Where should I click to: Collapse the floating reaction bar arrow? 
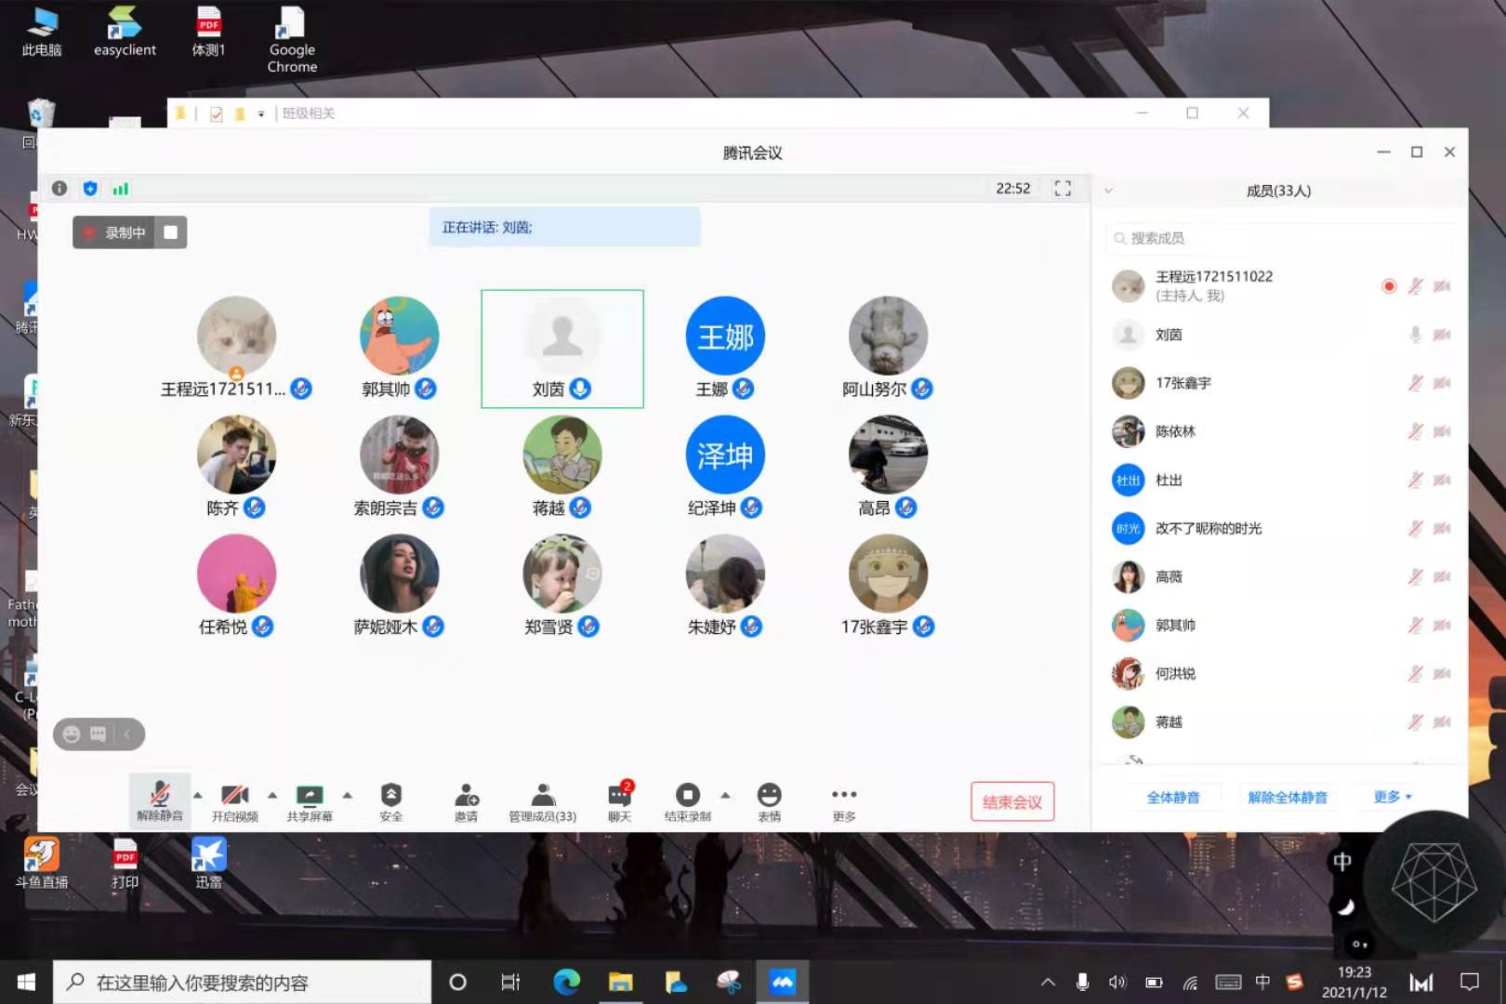pyautogui.click(x=127, y=734)
